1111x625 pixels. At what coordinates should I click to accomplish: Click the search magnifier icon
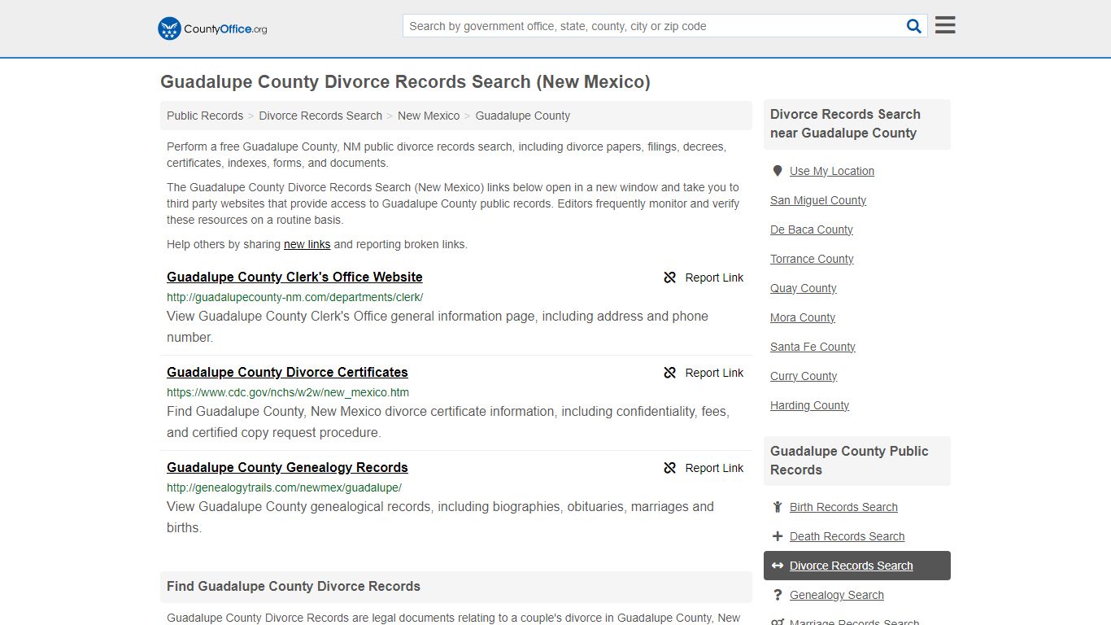click(x=914, y=26)
